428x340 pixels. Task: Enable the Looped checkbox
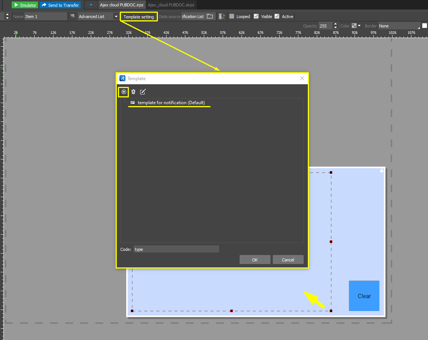click(232, 17)
